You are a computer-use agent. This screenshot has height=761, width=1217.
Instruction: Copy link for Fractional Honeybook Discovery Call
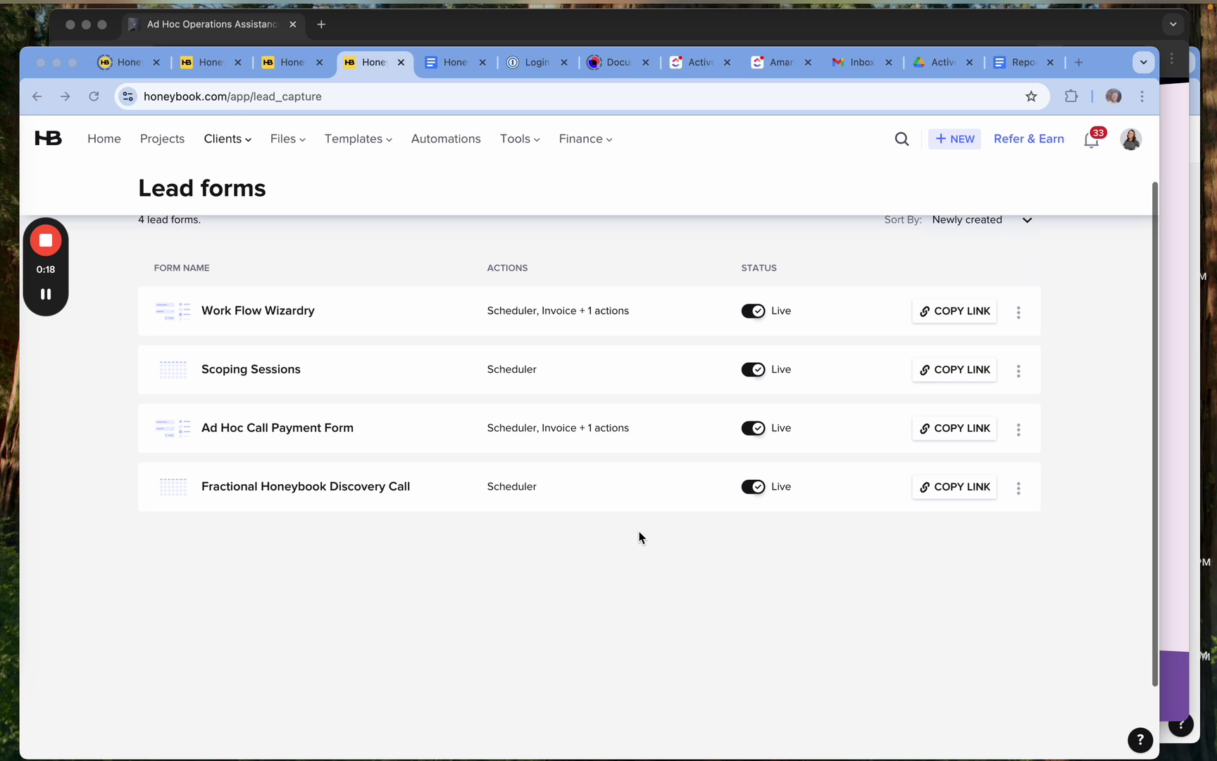(x=954, y=486)
